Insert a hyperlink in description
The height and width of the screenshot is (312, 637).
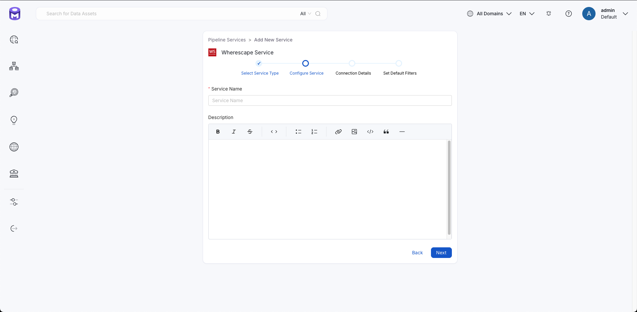pos(338,132)
